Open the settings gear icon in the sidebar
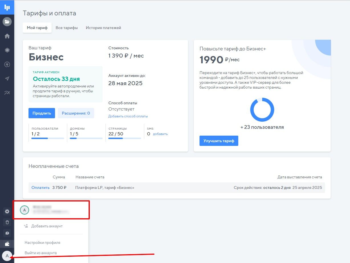This screenshot has width=350, height=263. [x=7, y=211]
